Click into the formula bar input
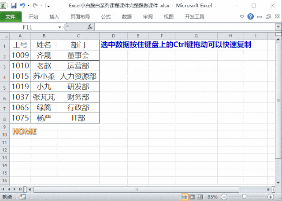The height and width of the screenshot is (201, 282). point(185,27)
